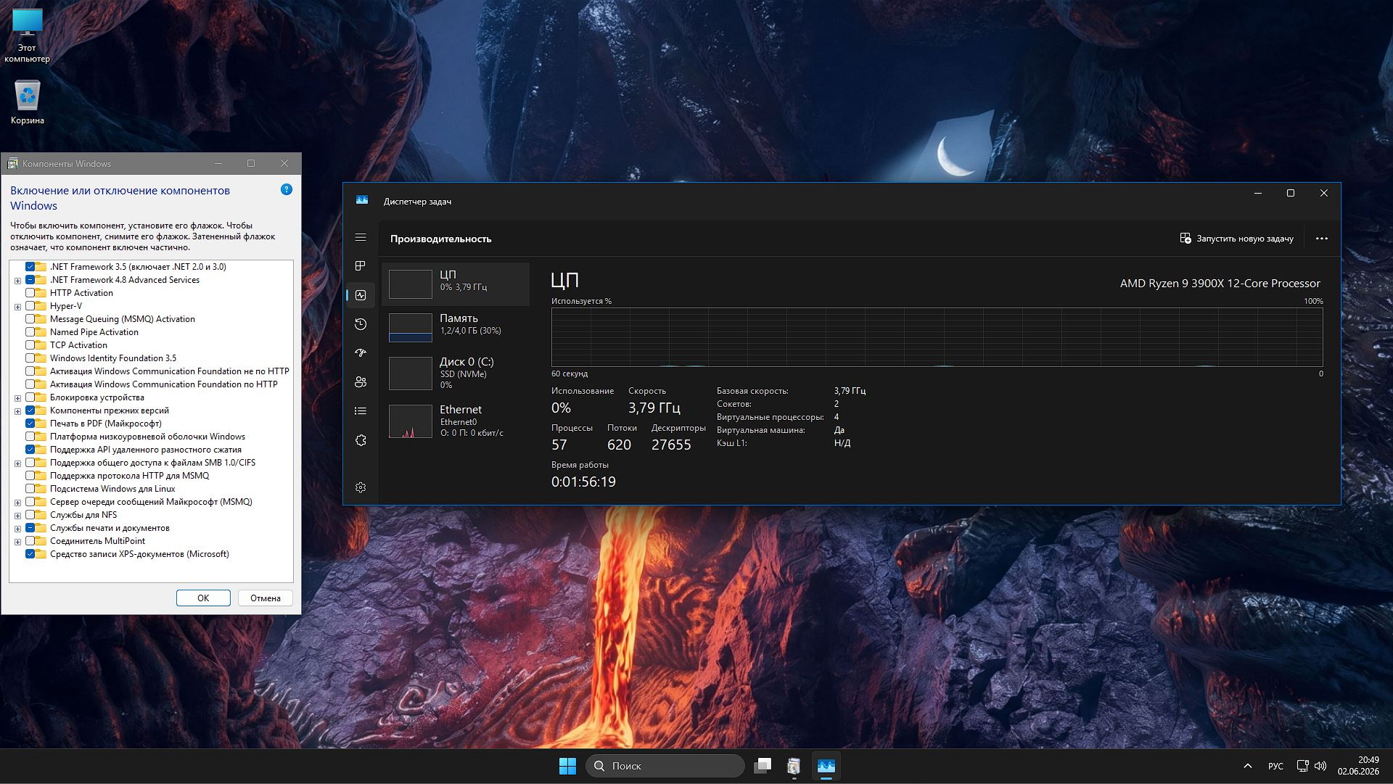The width and height of the screenshot is (1393, 784).
Task: Select Performance page icon in Task Manager
Action: point(361,295)
